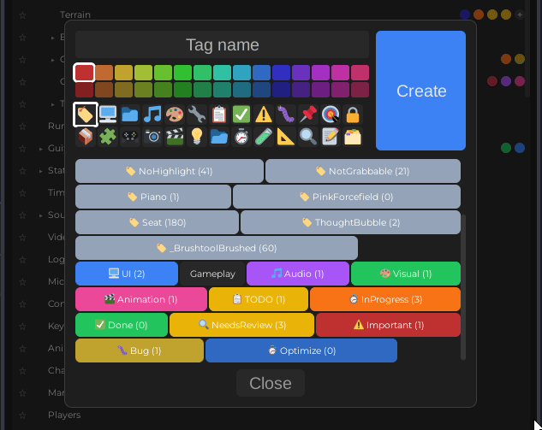Viewport: 542px width, 430px height.
Task: Click the yellow TODO (1) tag
Action: (x=259, y=299)
